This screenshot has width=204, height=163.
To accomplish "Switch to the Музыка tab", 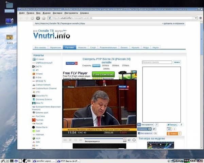I will pyautogui.click(x=135, y=48).
